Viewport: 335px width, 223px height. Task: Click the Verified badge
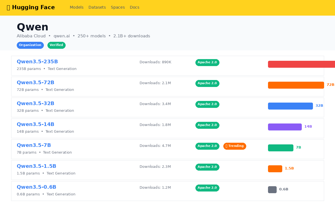(56, 45)
